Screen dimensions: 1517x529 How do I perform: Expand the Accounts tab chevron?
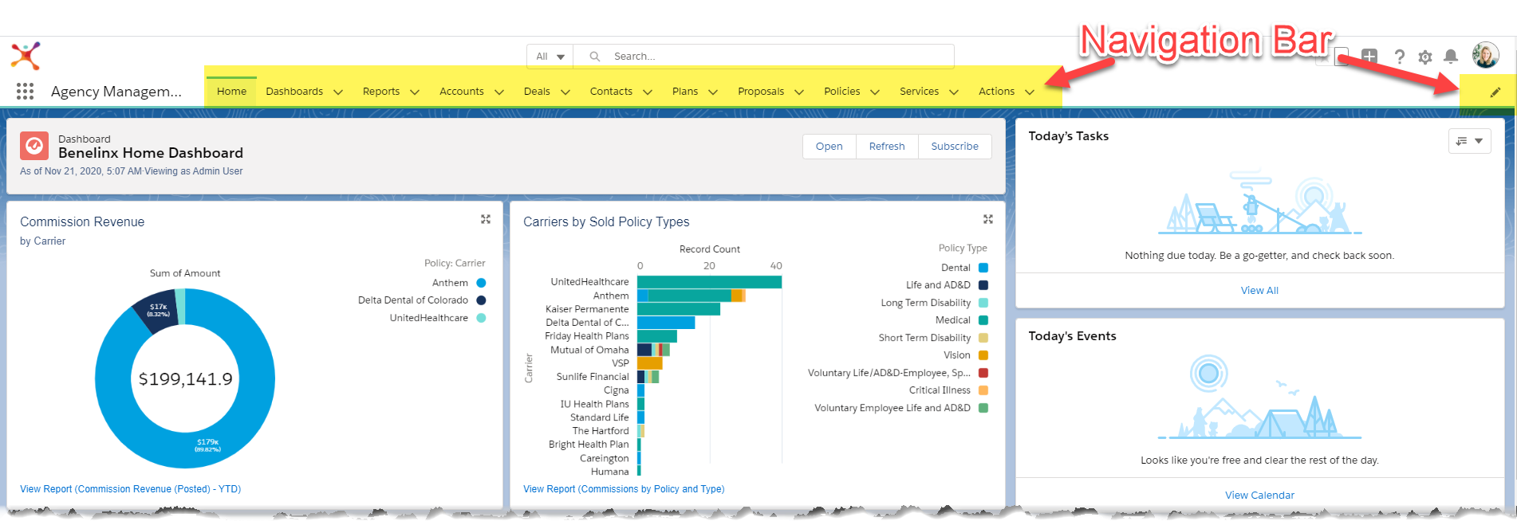[x=499, y=92]
